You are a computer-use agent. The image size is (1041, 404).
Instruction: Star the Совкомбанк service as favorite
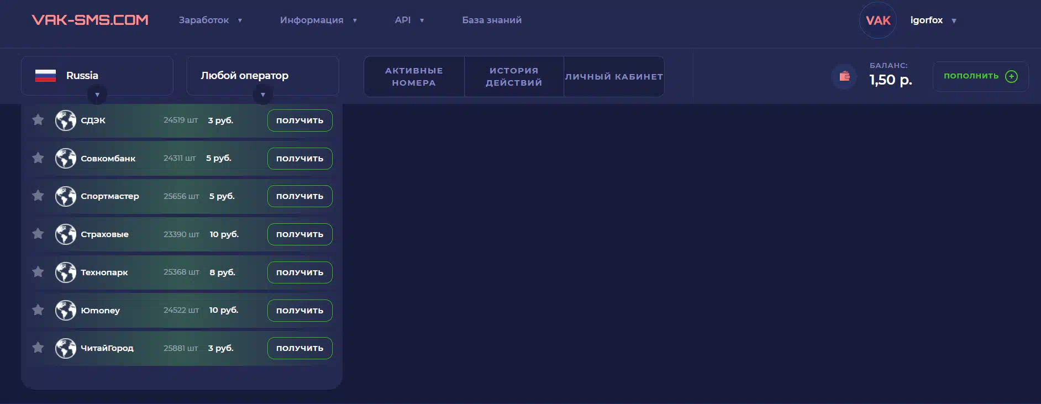click(38, 158)
